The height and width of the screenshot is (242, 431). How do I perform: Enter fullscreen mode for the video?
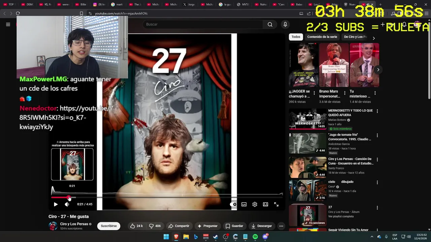click(x=276, y=204)
